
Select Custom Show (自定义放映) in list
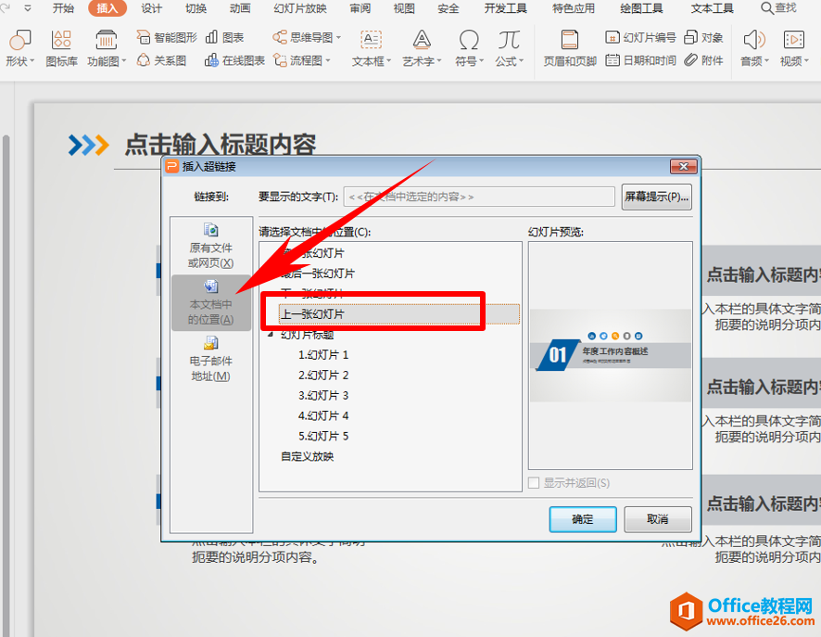click(x=307, y=456)
